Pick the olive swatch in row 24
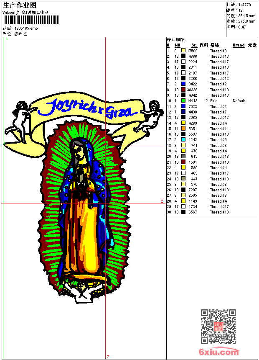Image resolution: width=259 pixels, height=360 pixels. (x=183, y=179)
